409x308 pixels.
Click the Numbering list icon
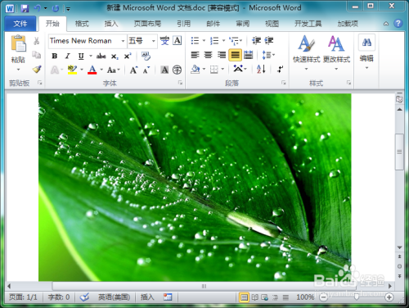[x=214, y=41]
